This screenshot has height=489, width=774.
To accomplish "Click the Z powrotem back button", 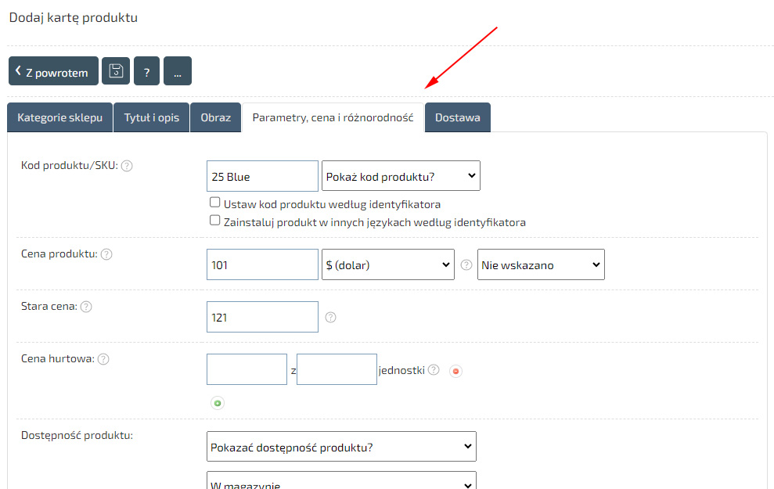I will (x=53, y=71).
